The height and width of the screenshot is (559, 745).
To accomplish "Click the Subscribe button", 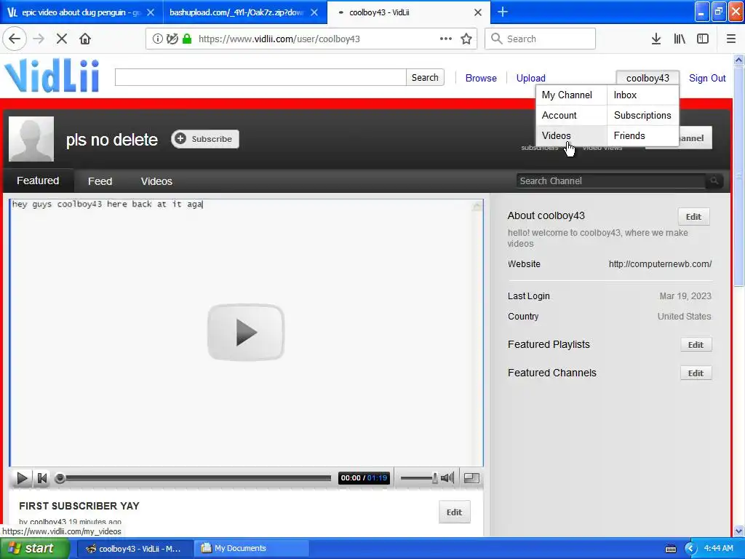I will click(204, 139).
